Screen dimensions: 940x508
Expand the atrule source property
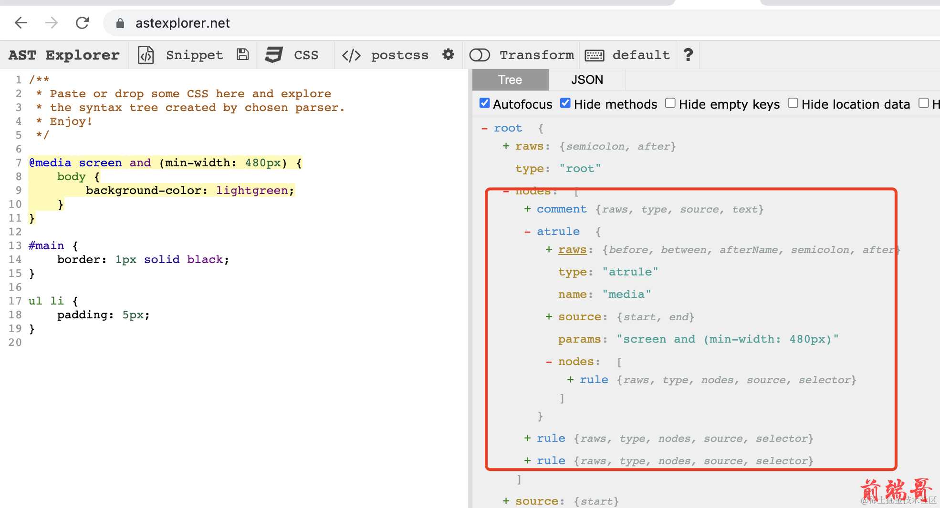tap(549, 317)
